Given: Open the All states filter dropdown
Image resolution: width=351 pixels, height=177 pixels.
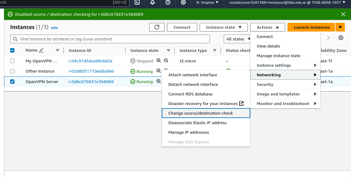Looking at the screenshot, I should [237, 39].
